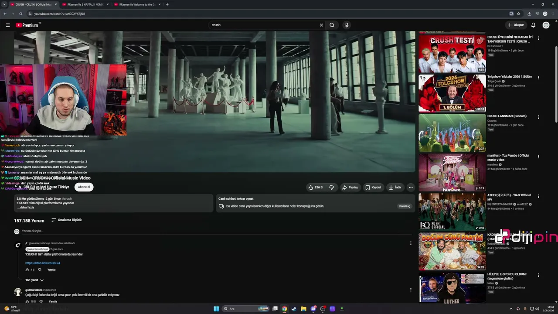
Task: Open the bfan.link/crush-24 link
Action: (43, 263)
